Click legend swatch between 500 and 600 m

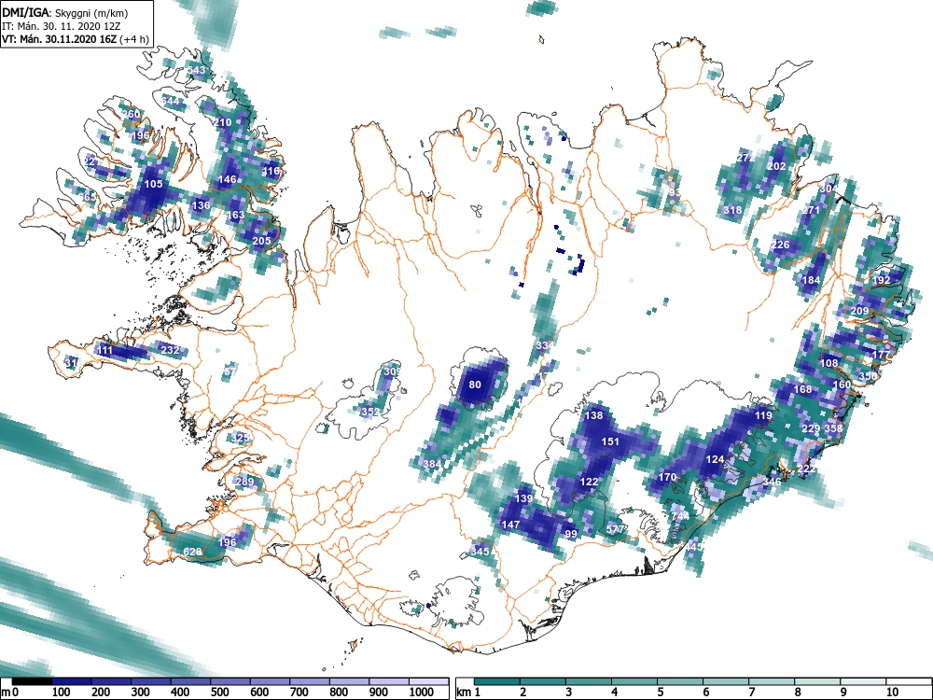click(x=230, y=681)
